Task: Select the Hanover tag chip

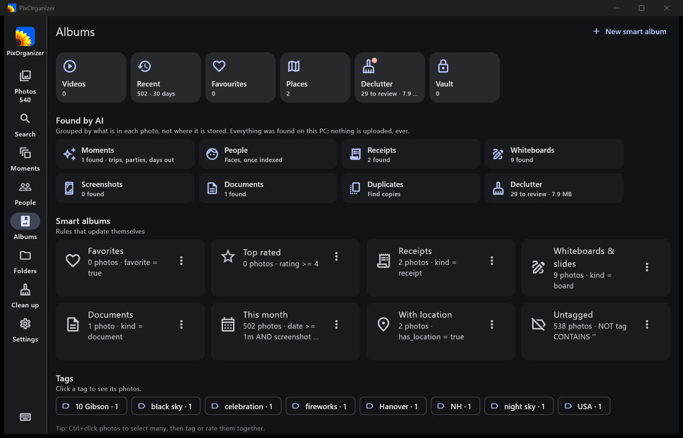Action: point(393,406)
